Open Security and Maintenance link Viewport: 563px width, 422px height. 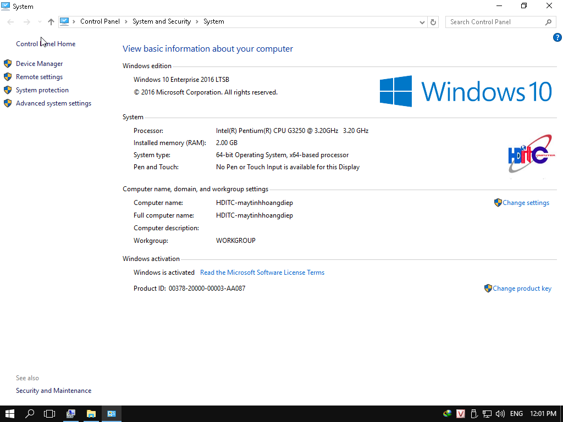(x=53, y=391)
